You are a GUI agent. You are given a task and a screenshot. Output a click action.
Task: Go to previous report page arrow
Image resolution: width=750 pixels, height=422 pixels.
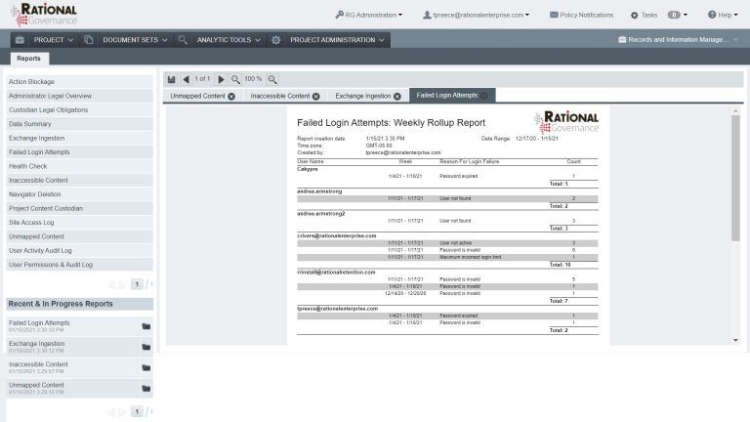pos(187,79)
